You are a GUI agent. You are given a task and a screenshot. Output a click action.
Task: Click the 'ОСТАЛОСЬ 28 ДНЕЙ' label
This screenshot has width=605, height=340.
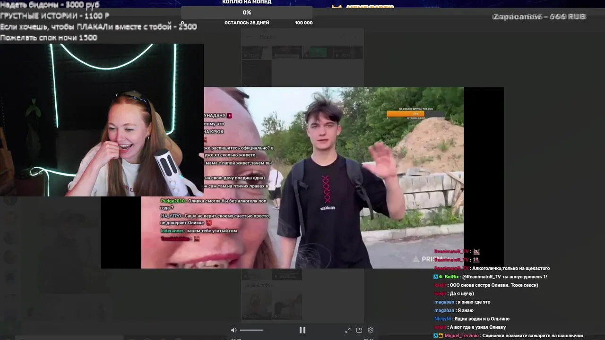point(247,23)
